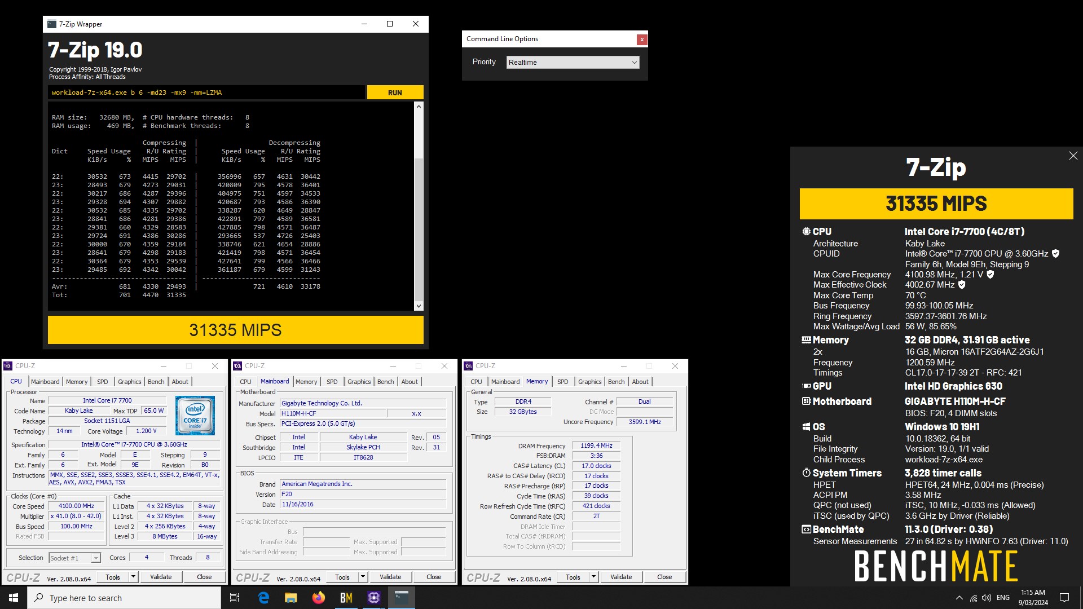Click Validate in Memory CPU-Z window
Screen dimensions: 1083x609
point(621,577)
